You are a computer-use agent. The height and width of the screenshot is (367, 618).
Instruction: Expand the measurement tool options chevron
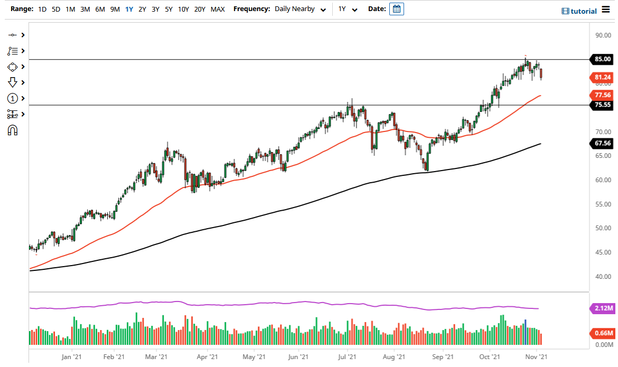pos(23,114)
